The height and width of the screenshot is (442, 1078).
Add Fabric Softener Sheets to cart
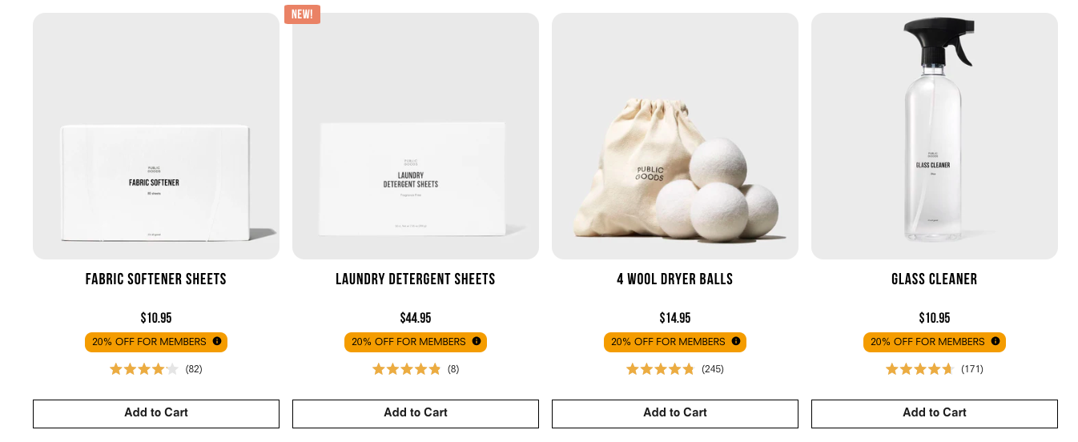[x=156, y=413]
